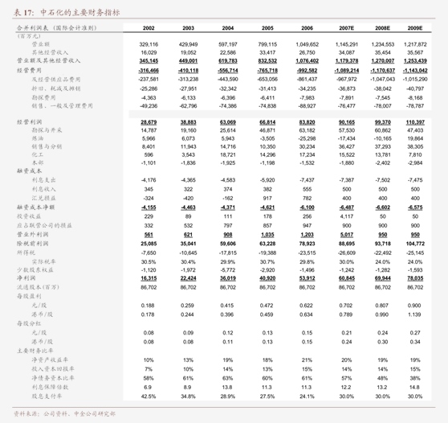
Task: Select the total revenue value '1,253,439'
Action: tap(415, 61)
